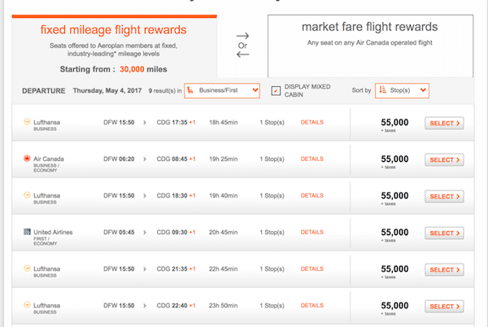Screen dimensions: 488x327
Task: Click the "30,000" starting miles value
Action: coord(132,69)
